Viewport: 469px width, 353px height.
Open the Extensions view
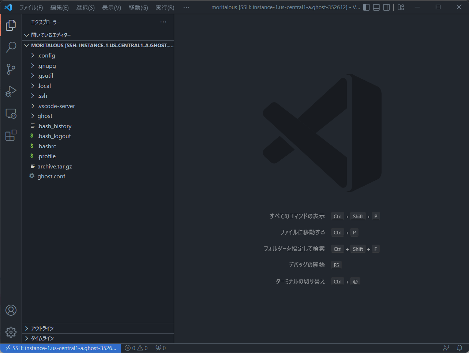coord(11,135)
